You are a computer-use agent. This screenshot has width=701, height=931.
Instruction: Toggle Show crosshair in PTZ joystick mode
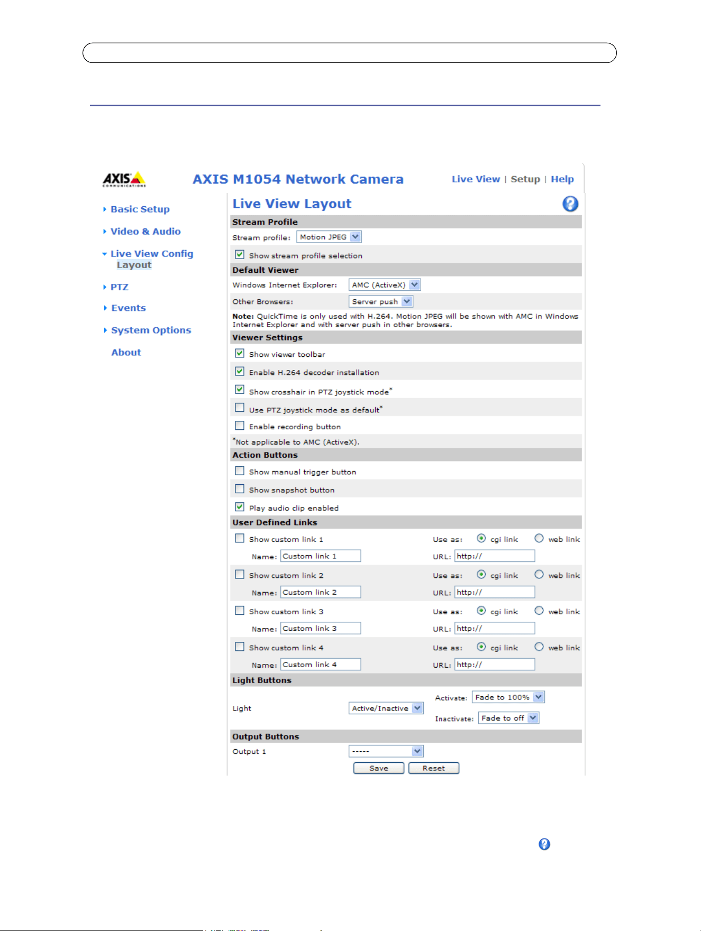[x=240, y=390]
